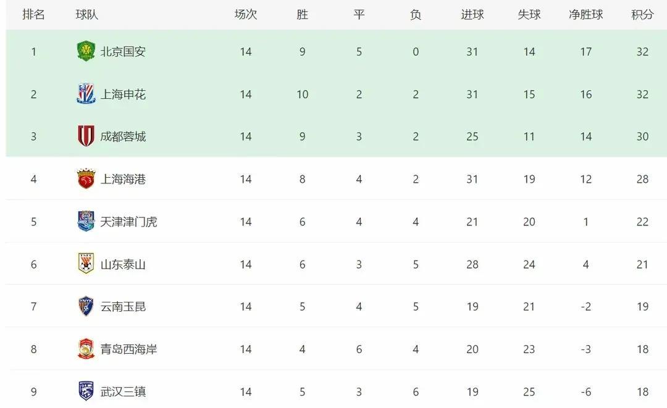This screenshot has width=667, height=408.
Task: Click the Qingdao West Coast logo
Action: click(x=86, y=349)
